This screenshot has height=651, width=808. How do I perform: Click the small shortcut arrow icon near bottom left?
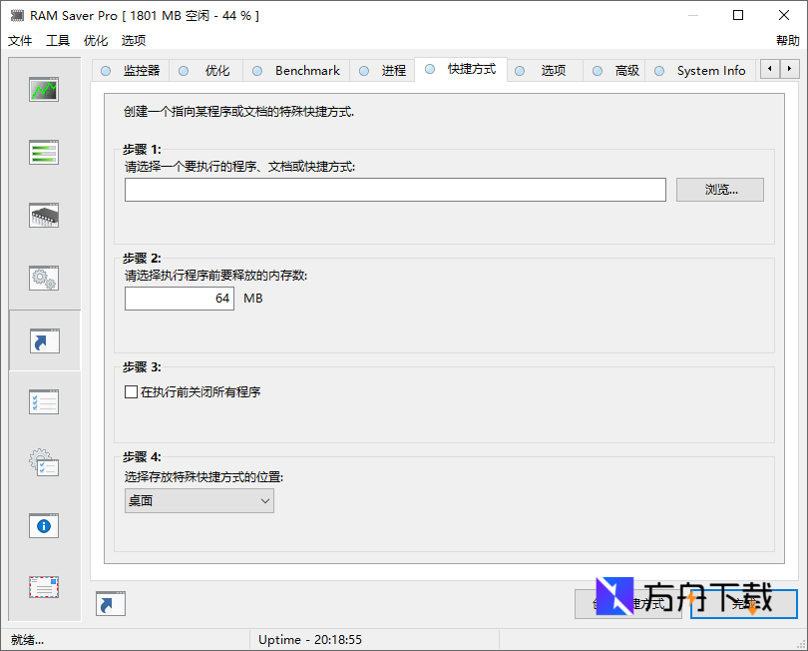coord(110,603)
